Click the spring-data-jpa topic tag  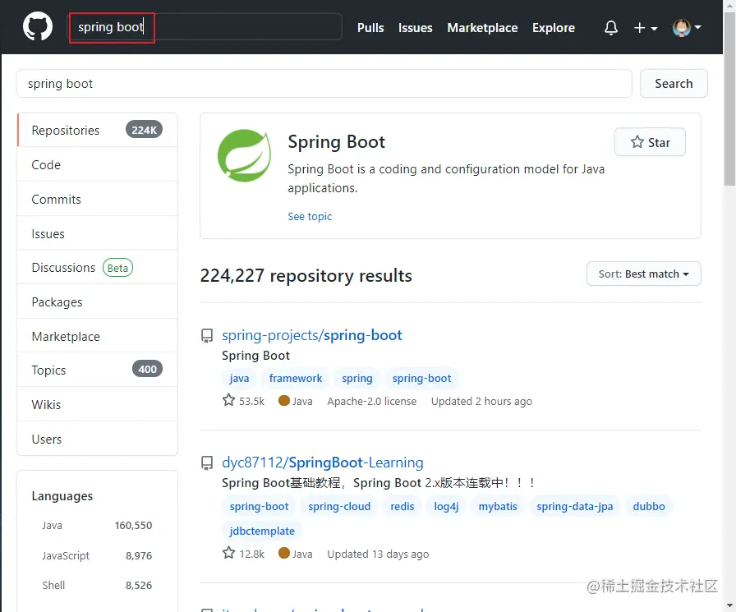pyautogui.click(x=574, y=506)
